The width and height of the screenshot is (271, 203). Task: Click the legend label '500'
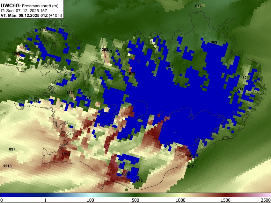click(x=135, y=200)
